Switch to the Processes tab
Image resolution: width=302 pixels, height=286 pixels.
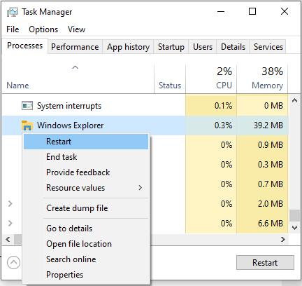tap(25, 46)
